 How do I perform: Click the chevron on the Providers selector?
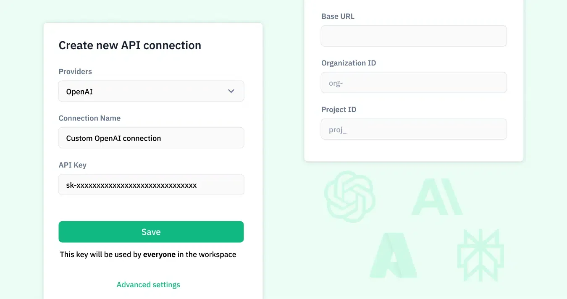pos(231,91)
